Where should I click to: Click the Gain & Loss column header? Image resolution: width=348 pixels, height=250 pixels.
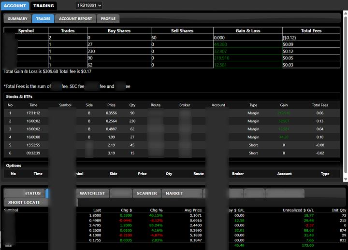pyautogui.click(x=248, y=30)
